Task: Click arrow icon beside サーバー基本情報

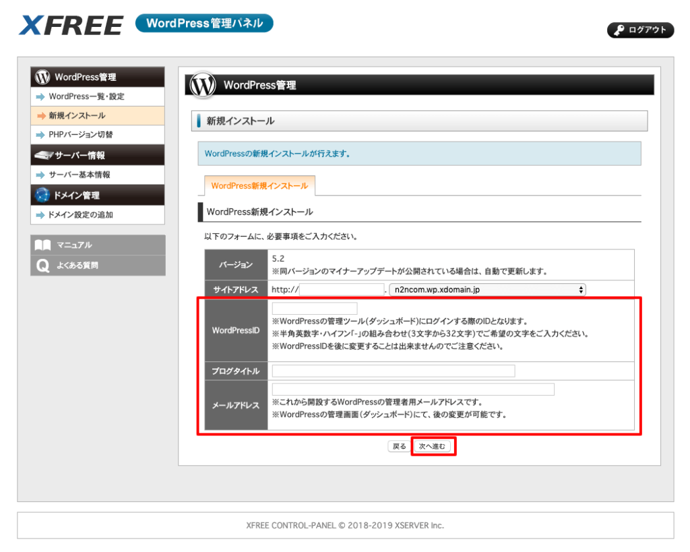Action: [40, 175]
